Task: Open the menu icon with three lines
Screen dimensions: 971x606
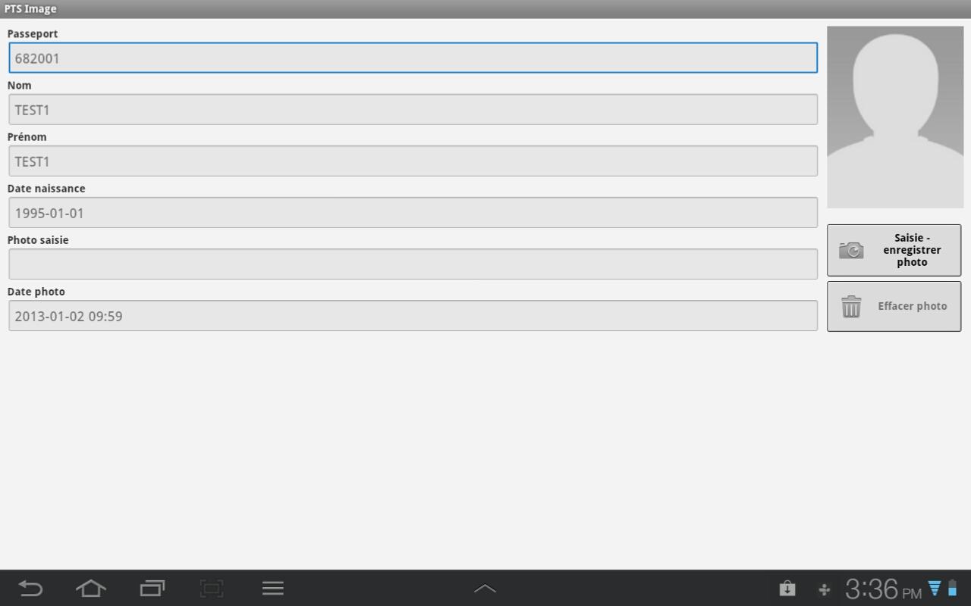Action: pos(272,589)
